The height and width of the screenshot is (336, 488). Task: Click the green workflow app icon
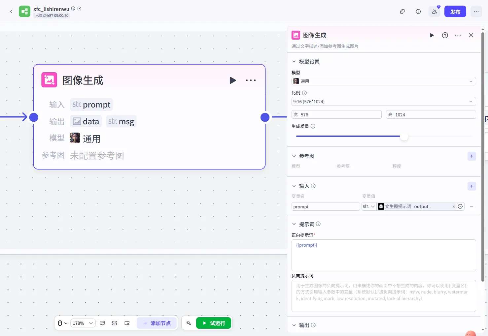pos(24,12)
